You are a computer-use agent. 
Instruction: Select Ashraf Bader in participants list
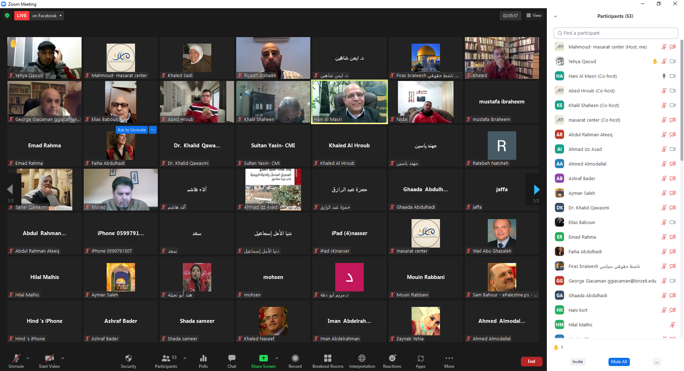pos(616,178)
